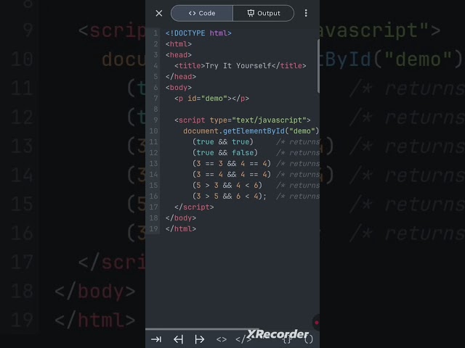The image size is (465, 348).
Task: Place cursor on the closing </html> tag
Action: pyautogui.click(x=181, y=229)
